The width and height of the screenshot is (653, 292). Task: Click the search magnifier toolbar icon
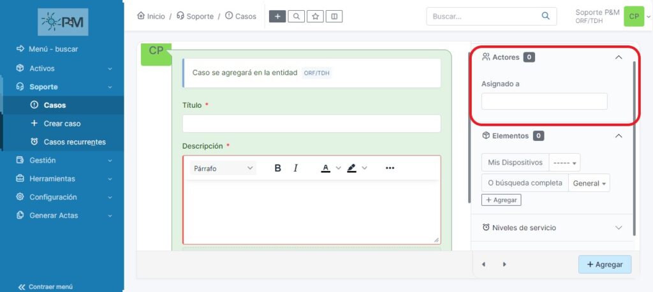(296, 17)
